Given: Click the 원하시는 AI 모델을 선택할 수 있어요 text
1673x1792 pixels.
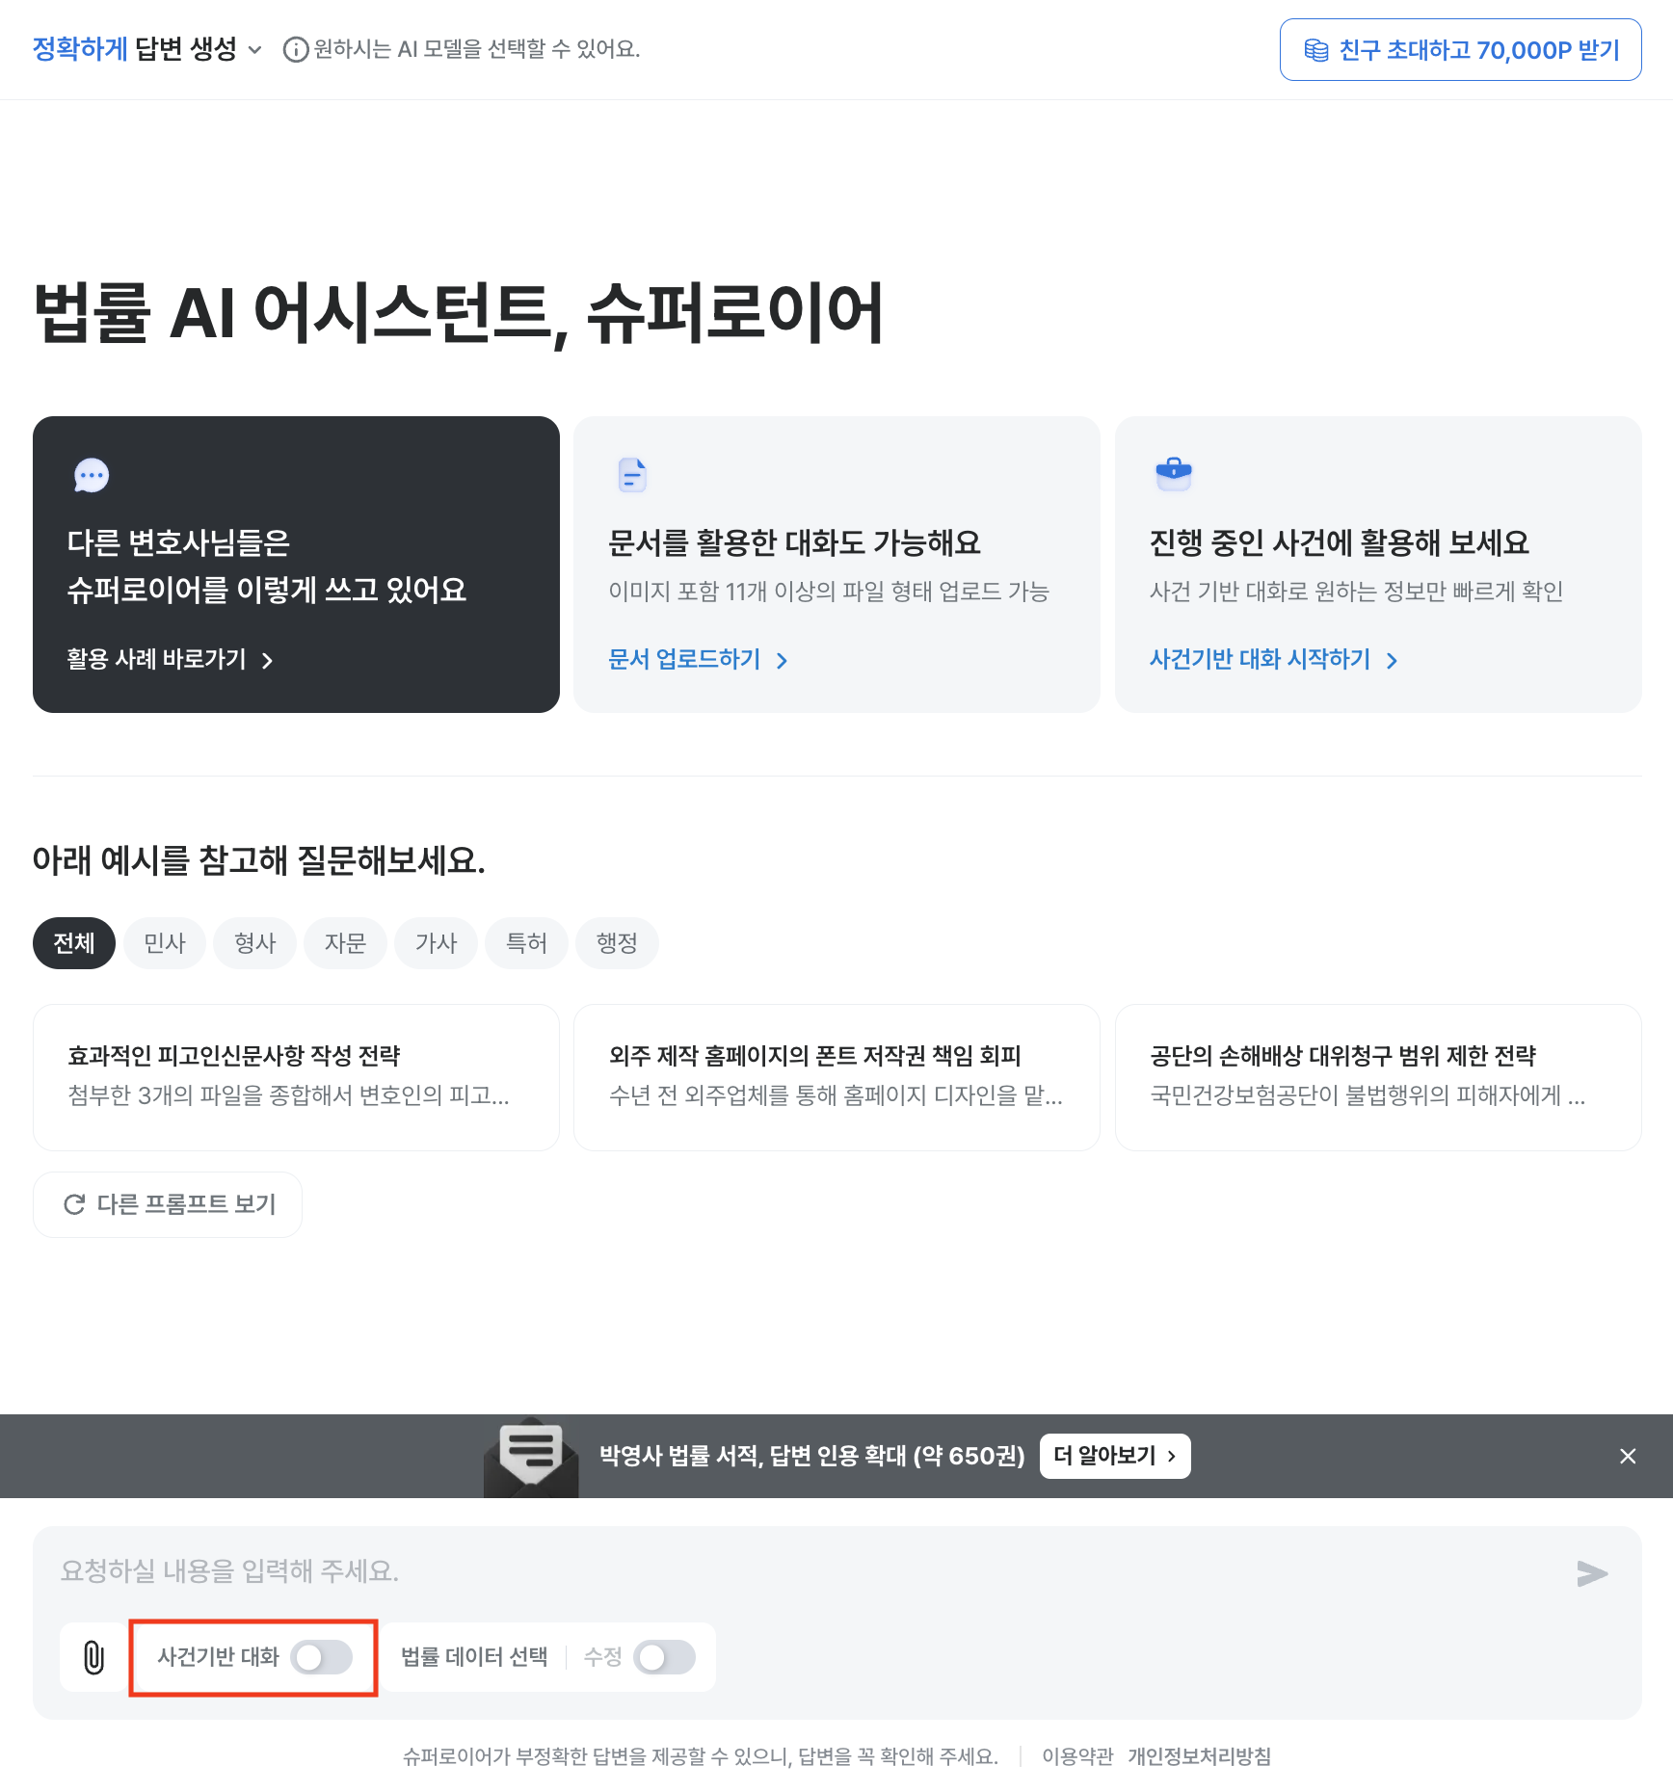Looking at the screenshot, I should point(477,49).
